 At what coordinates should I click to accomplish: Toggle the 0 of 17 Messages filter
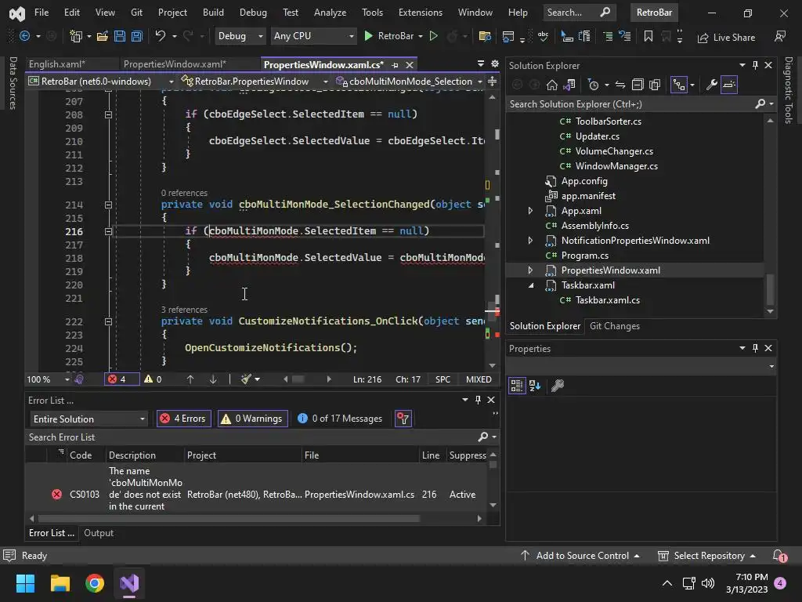coord(340,419)
